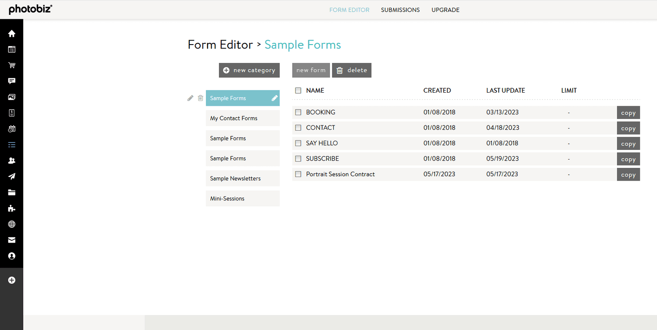Screen dimensions: 657x330
Task: Click the LIMIT column header
Action: 569,90
